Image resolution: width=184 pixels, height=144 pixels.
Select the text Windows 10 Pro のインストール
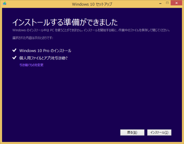coord(45,51)
